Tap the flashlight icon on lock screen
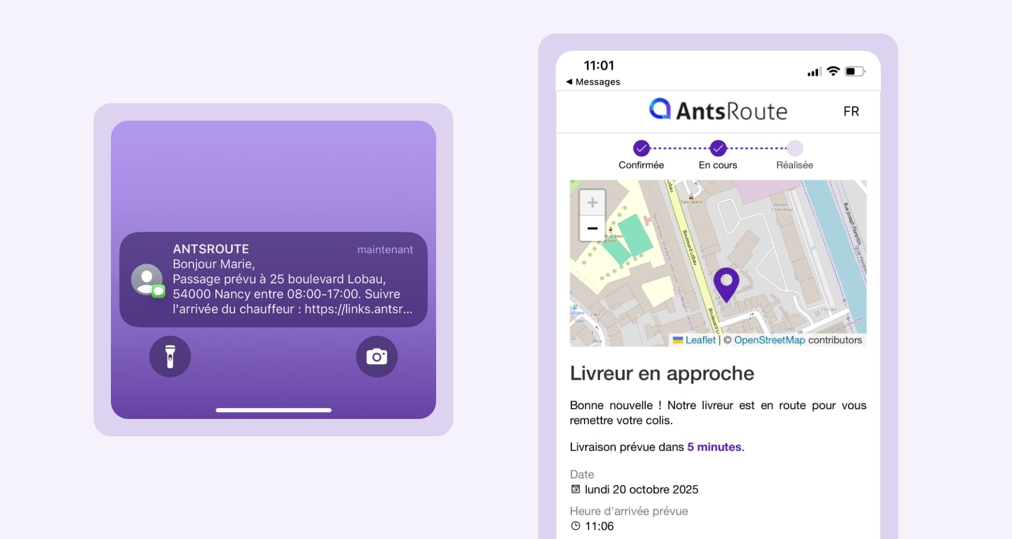 click(x=170, y=357)
